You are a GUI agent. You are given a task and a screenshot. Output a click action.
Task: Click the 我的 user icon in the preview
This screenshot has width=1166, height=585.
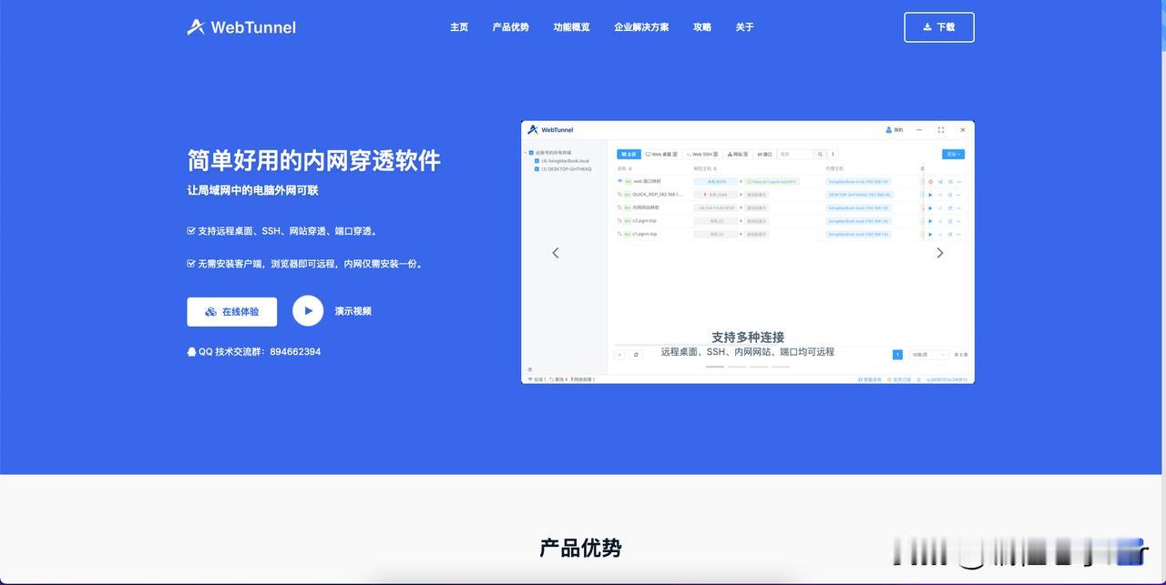click(x=889, y=130)
